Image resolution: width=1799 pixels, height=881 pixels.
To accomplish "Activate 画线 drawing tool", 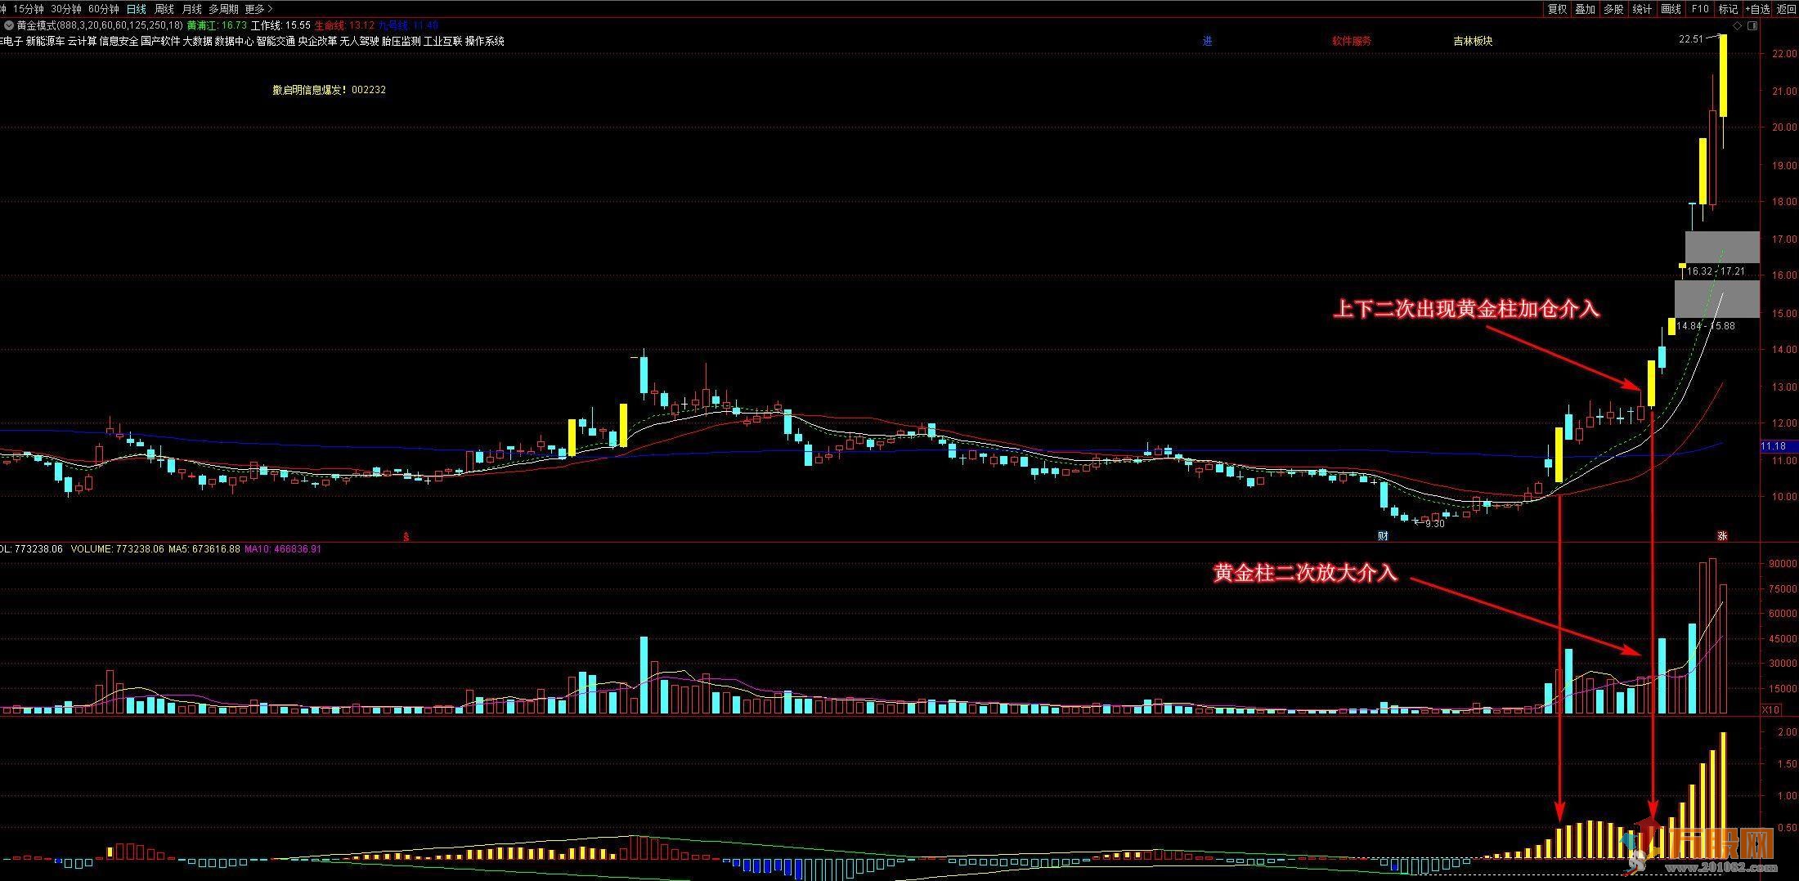I will click(1671, 9).
